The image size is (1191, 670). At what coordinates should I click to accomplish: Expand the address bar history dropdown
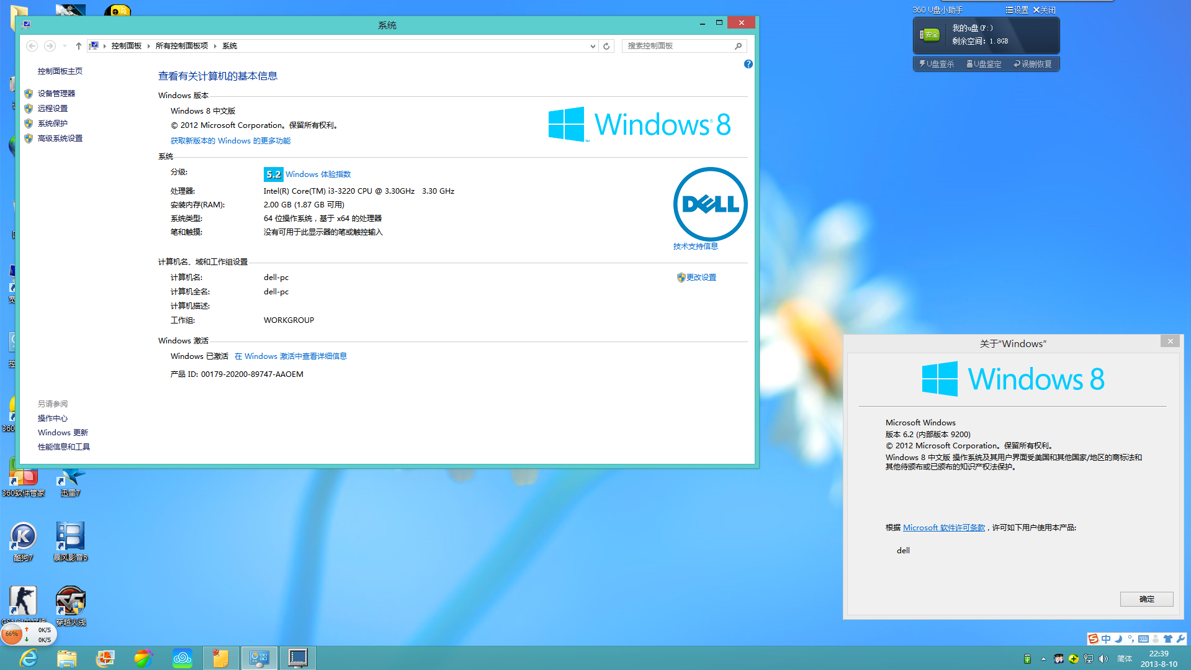(593, 46)
